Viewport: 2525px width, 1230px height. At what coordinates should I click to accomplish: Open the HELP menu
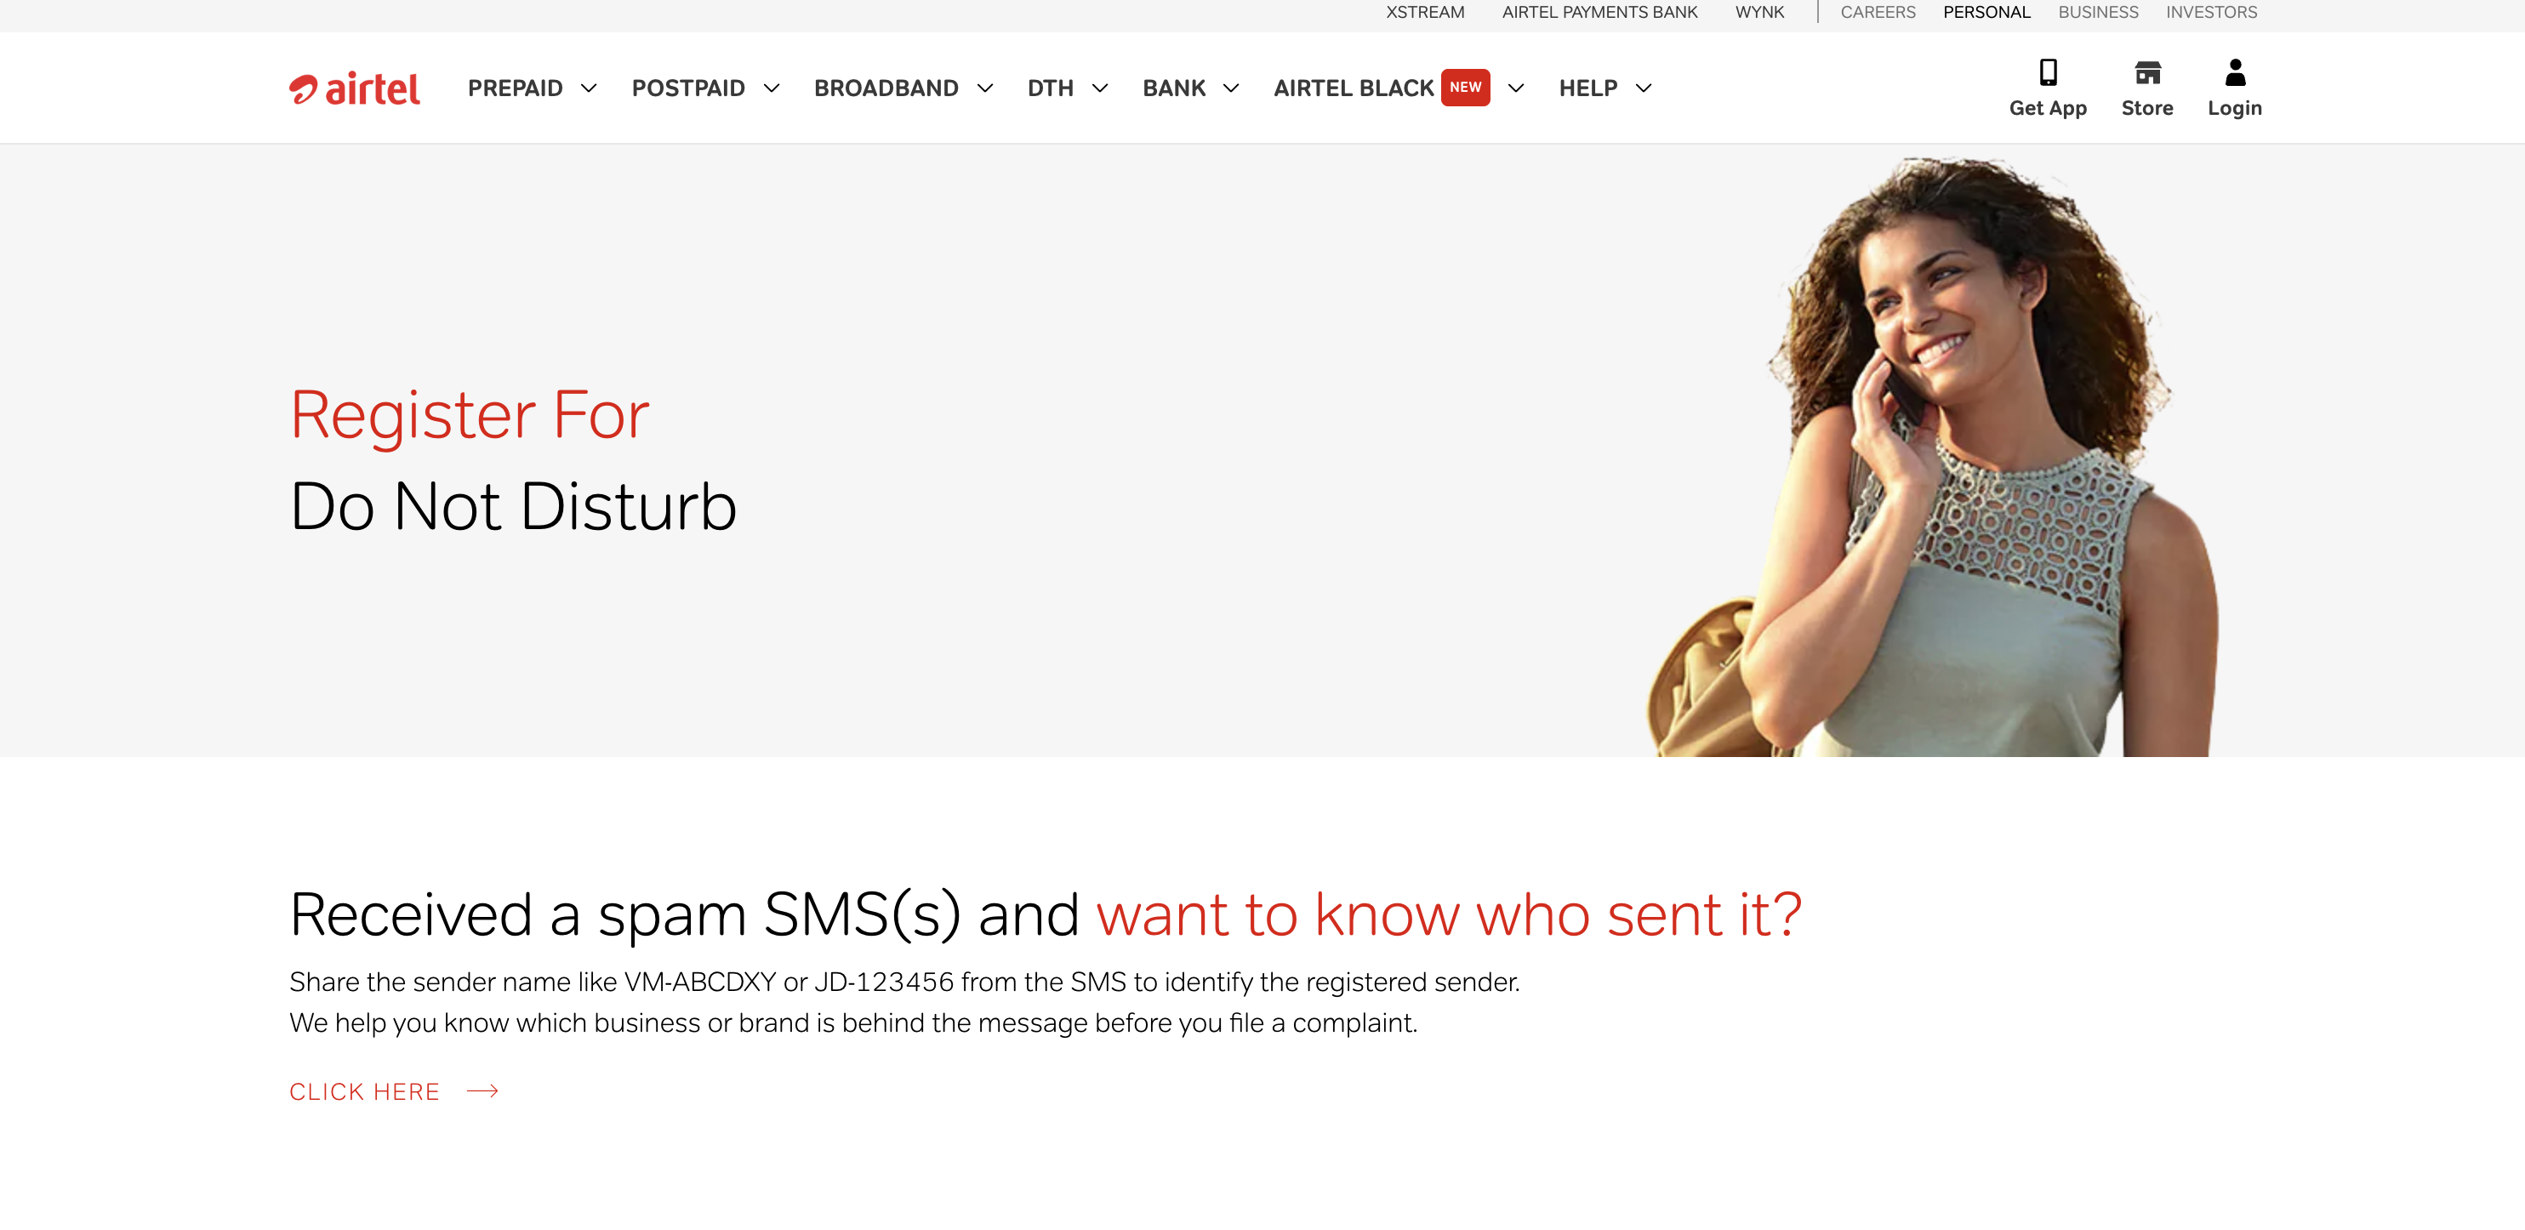tap(1604, 88)
